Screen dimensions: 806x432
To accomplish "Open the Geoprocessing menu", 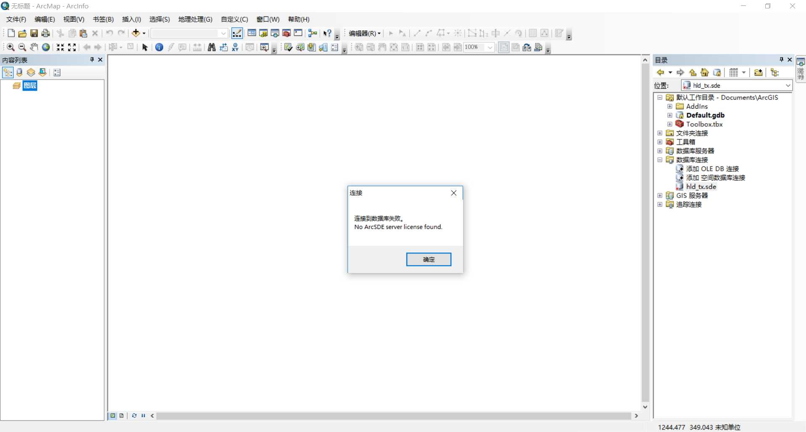I will 195,19.
